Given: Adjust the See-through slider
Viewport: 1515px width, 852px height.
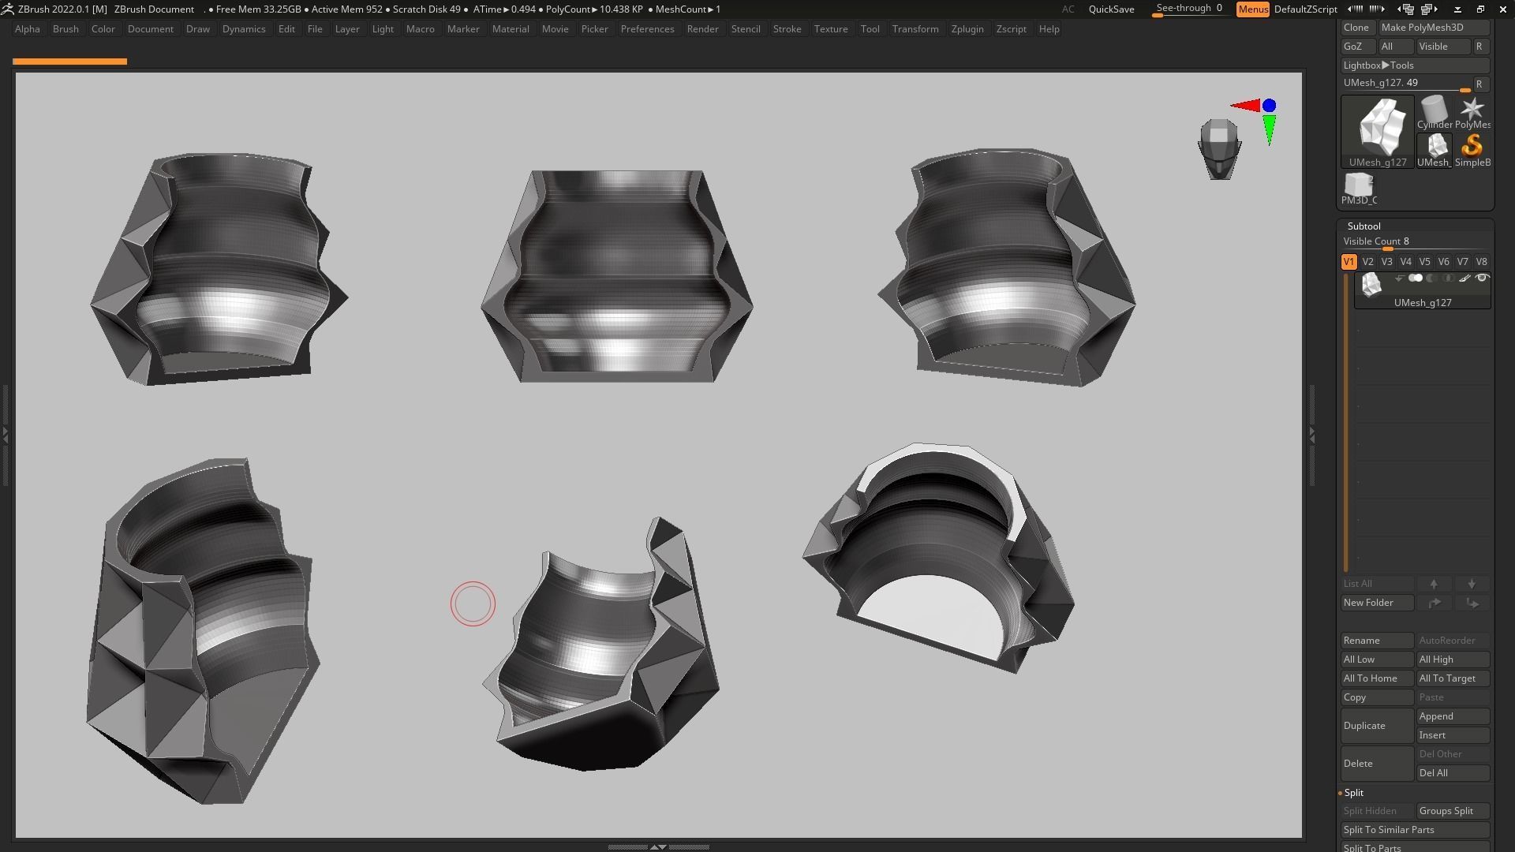Looking at the screenshot, I should pos(1189,9).
